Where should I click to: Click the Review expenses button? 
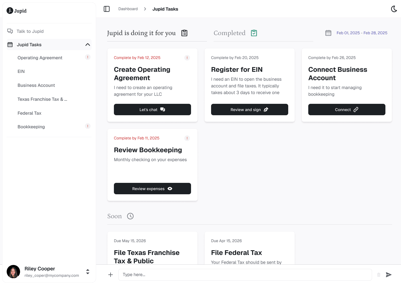tap(152, 188)
